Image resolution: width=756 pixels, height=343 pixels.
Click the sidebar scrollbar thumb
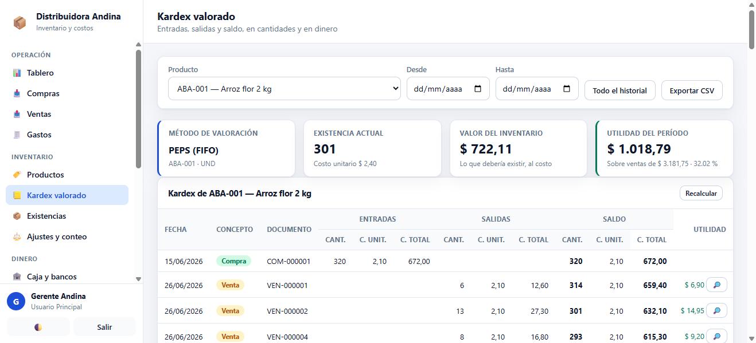point(138,109)
